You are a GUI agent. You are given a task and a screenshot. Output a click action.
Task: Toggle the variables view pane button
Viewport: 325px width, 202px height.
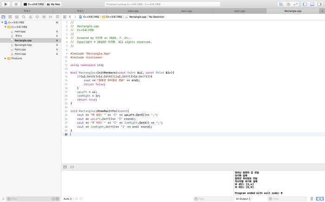tap(318, 199)
